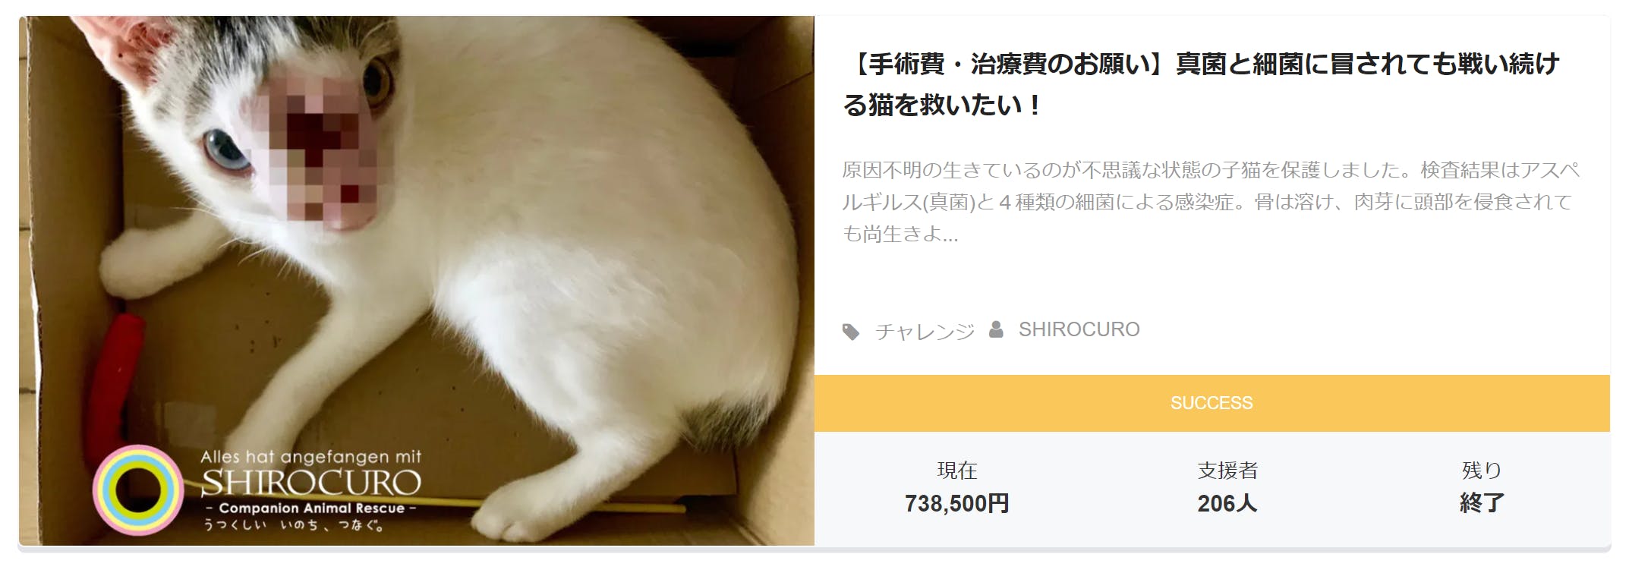The image size is (1629, 573).
Task: Click the tag icon beside チャレンジ
Action: (852, 332)
